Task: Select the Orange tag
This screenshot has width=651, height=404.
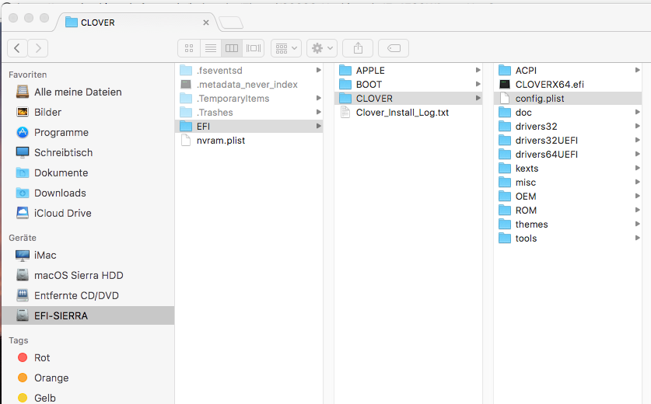Action: pyautogui.click(x=87, y=378)
